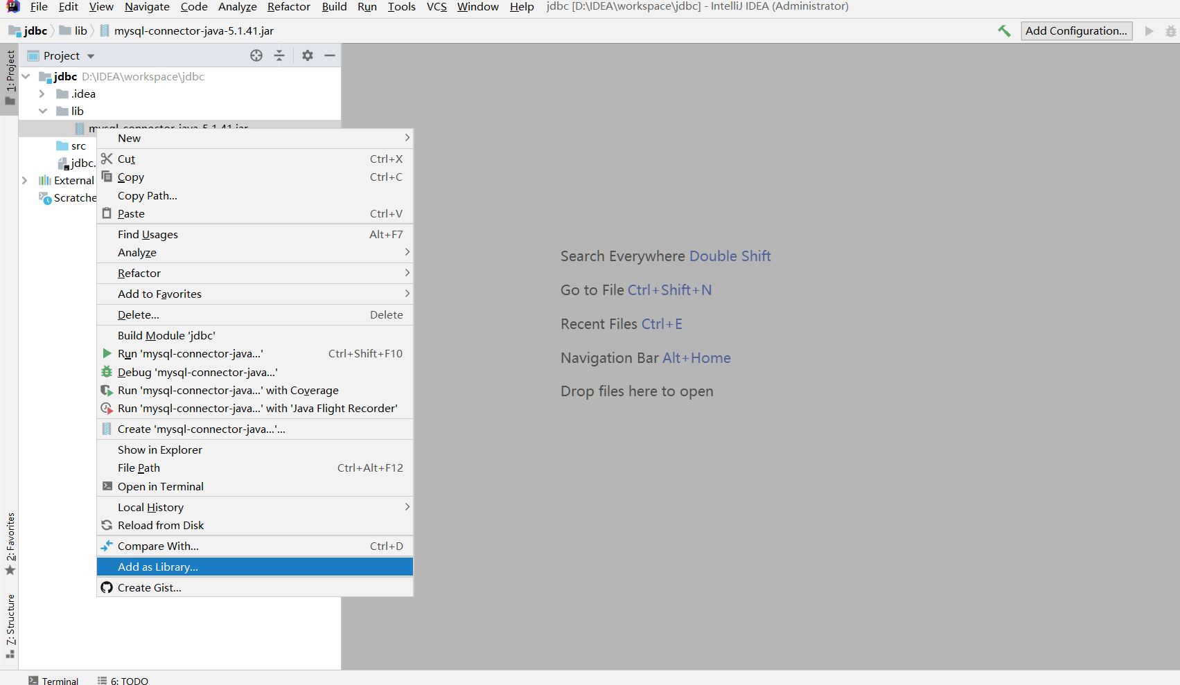Viewport: 1180px width, 685px height.
Task: Click the Java Flight Recorder icon
Action: 107,408
